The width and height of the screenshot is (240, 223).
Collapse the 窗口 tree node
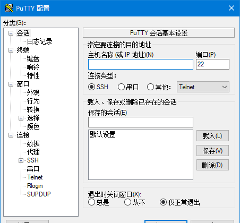point(11,84)
